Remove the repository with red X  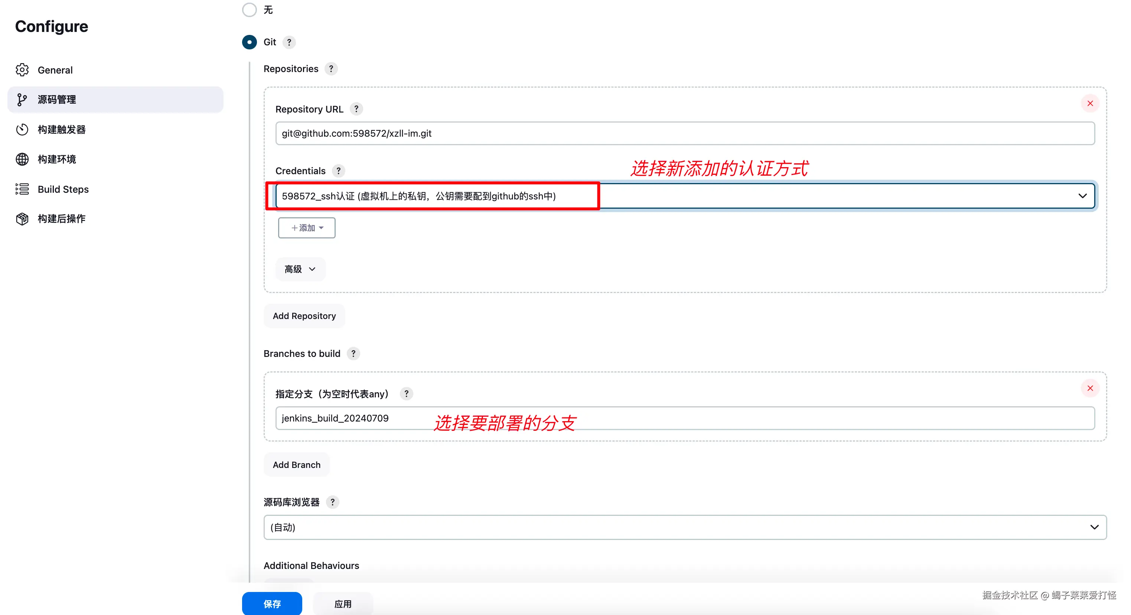click(1090, 104)
